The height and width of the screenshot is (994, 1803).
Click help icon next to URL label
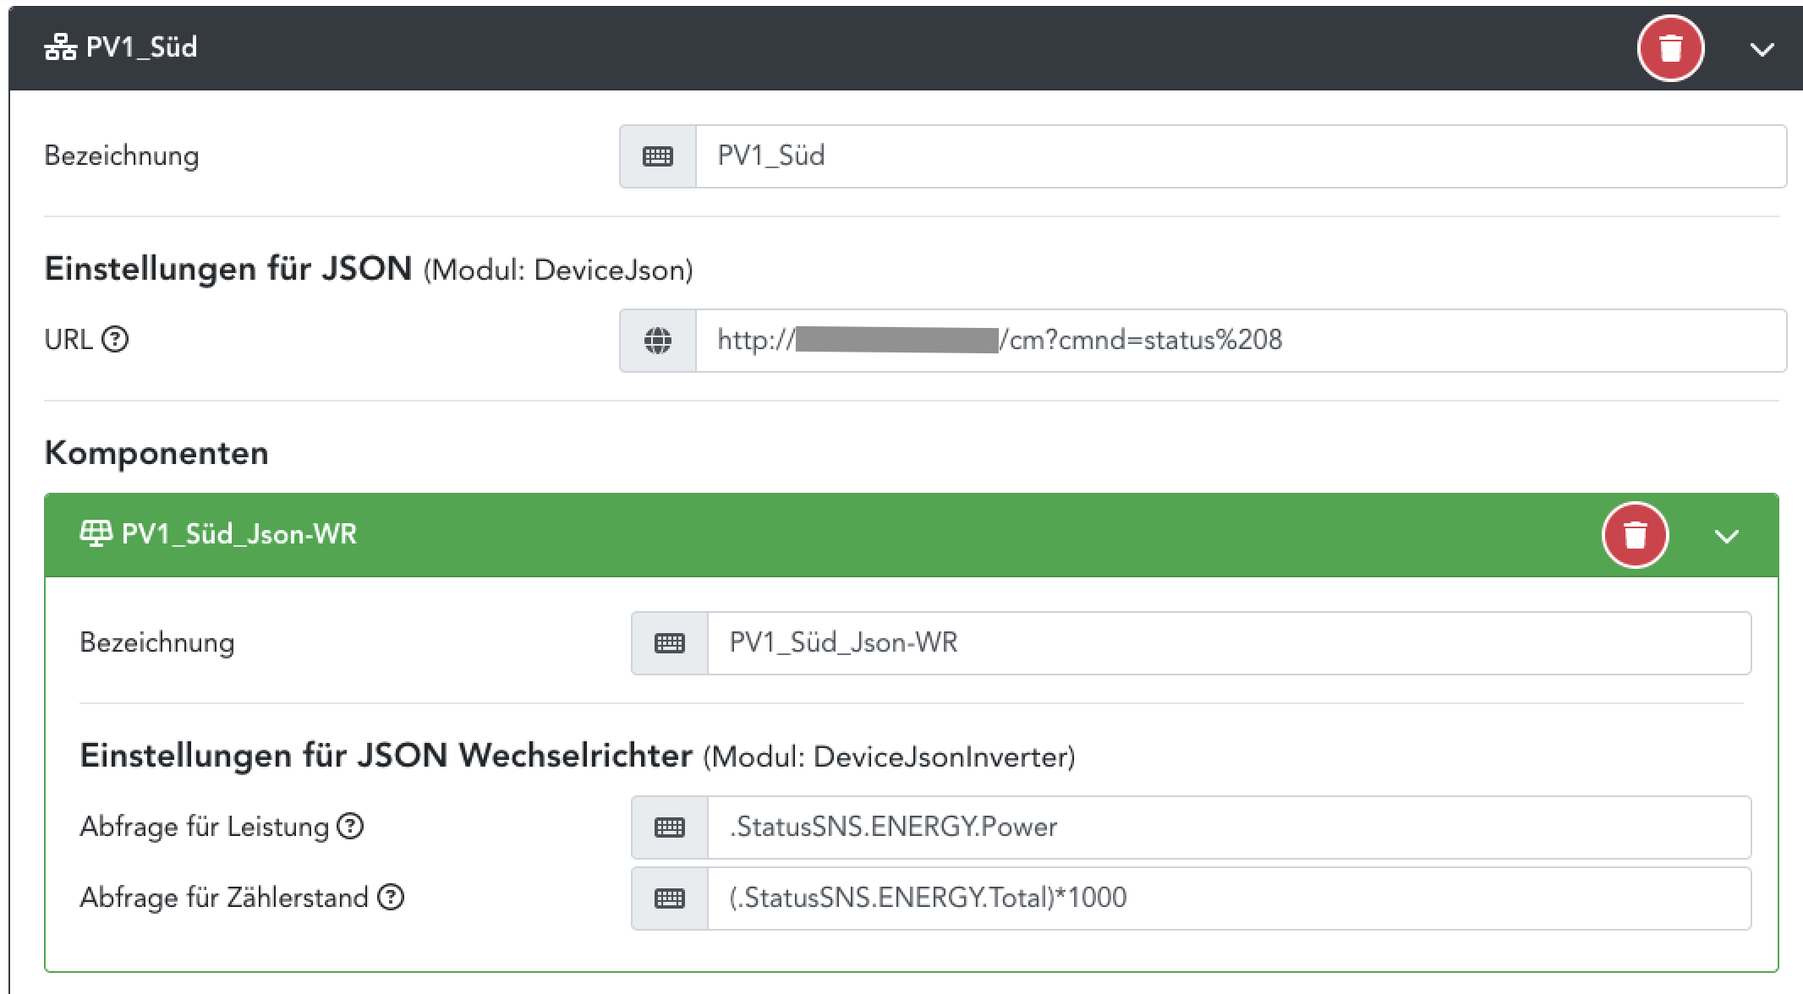point(115,340)
